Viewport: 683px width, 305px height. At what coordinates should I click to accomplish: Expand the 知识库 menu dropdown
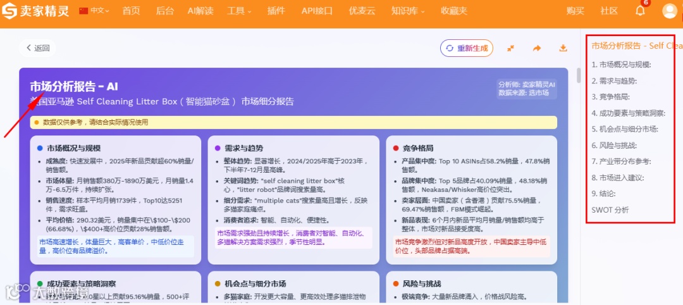408,11
